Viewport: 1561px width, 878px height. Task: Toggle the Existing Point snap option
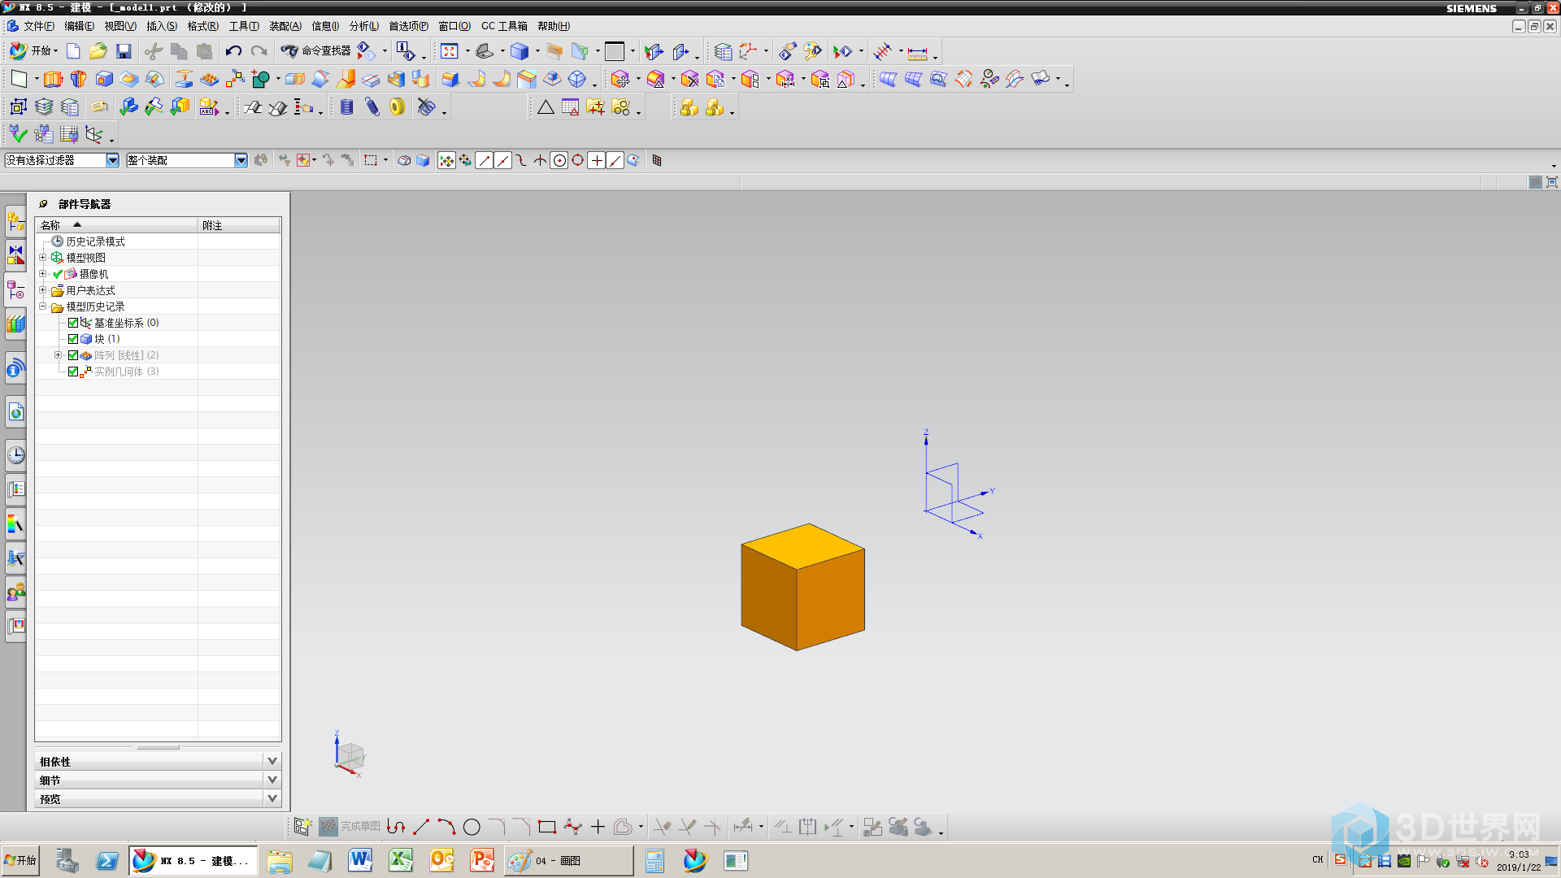597,160
